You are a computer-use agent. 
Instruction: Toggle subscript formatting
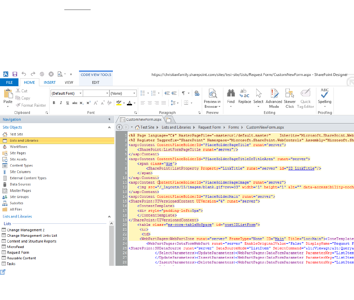point(81,103)
